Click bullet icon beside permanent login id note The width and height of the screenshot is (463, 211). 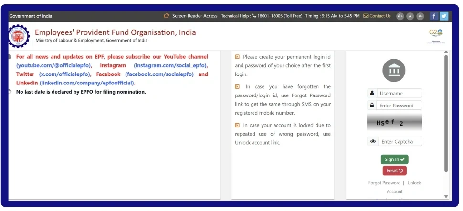tap(237, 57)
